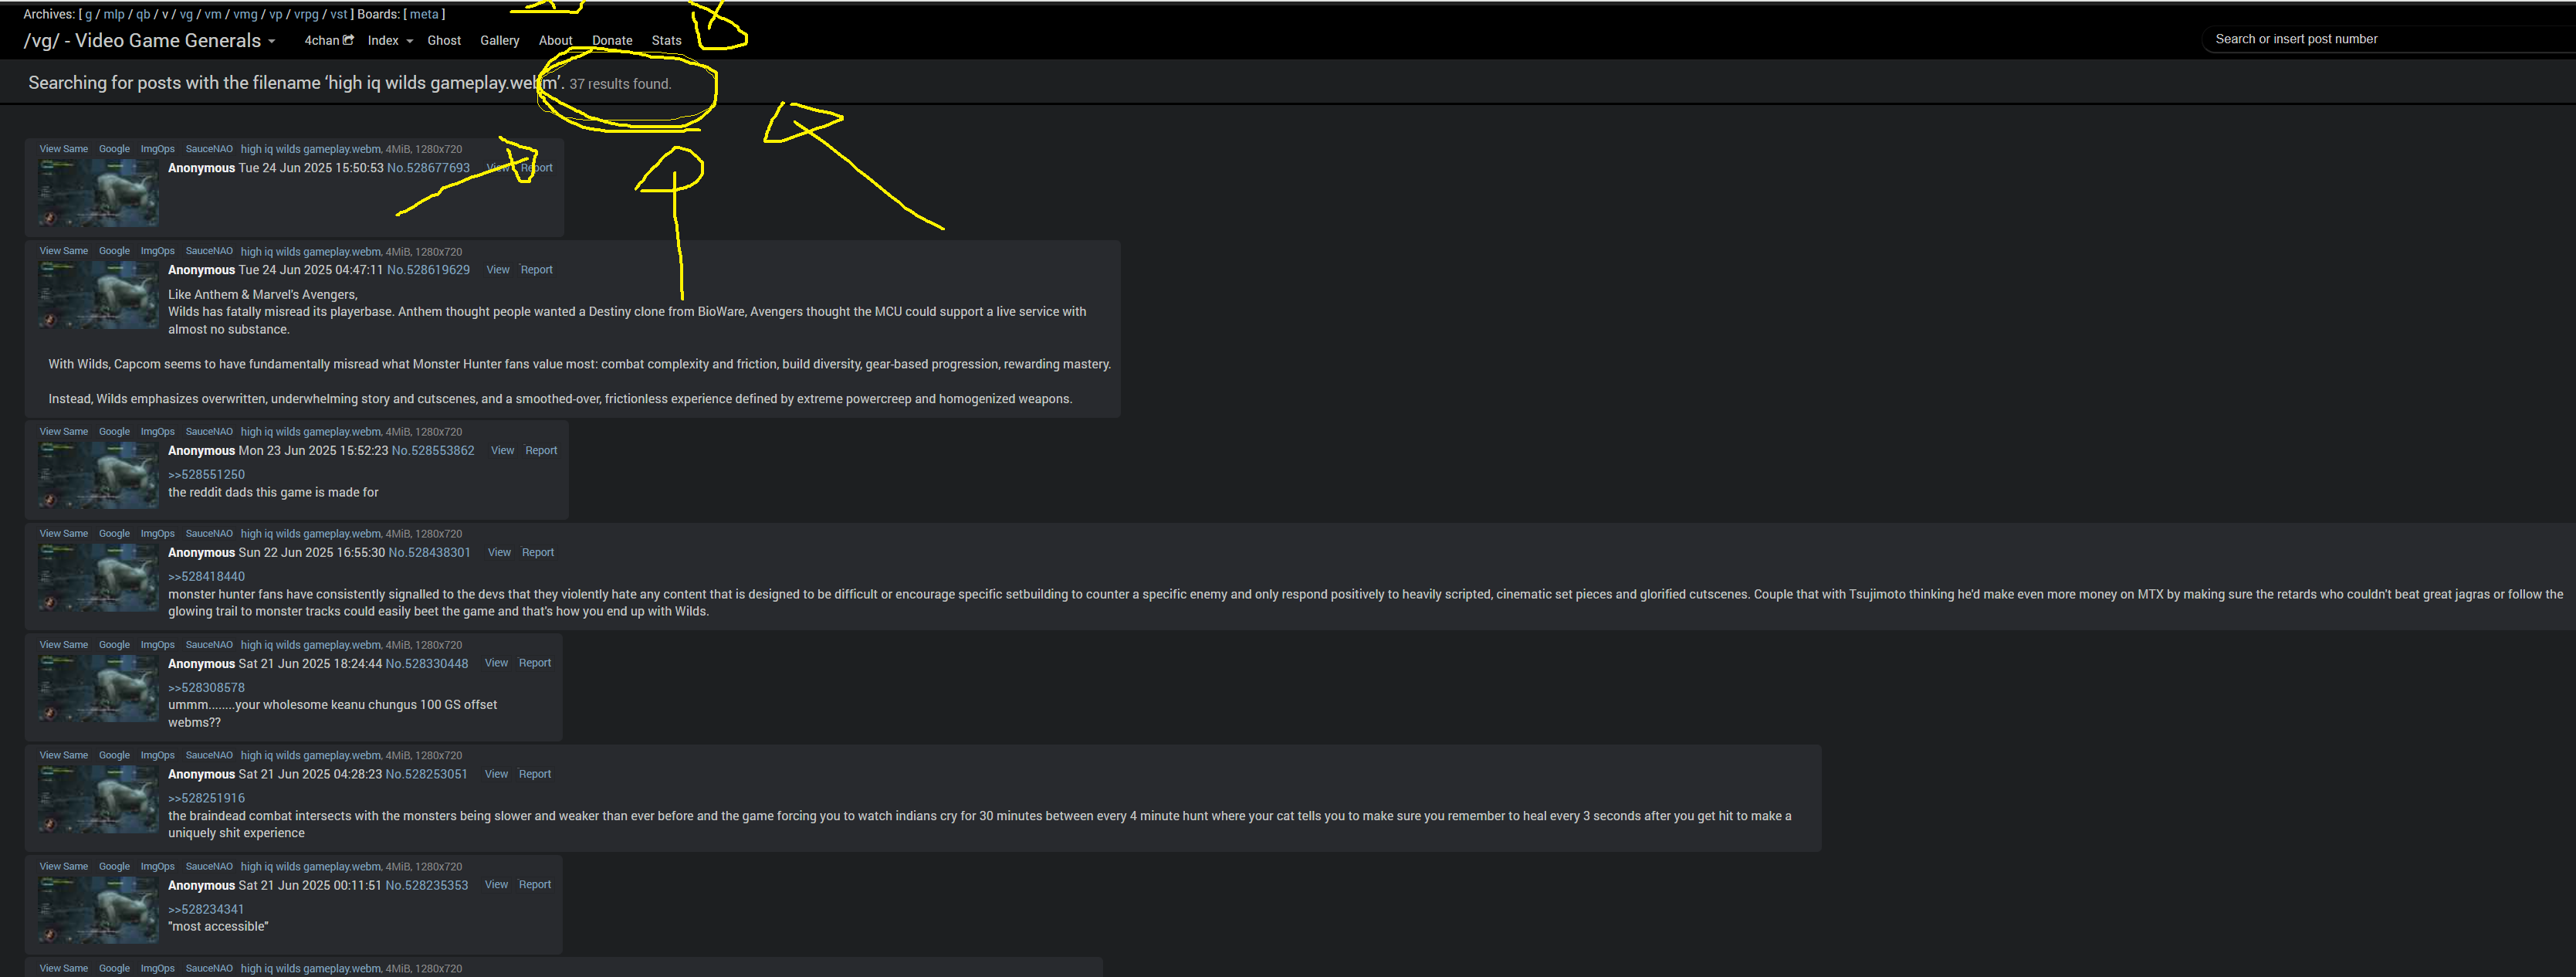
Task: Click Google search on post 528330448
Action: (114, 645)
